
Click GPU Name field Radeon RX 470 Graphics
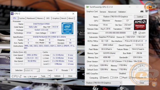pyautogui.click(x=115, y=17)
